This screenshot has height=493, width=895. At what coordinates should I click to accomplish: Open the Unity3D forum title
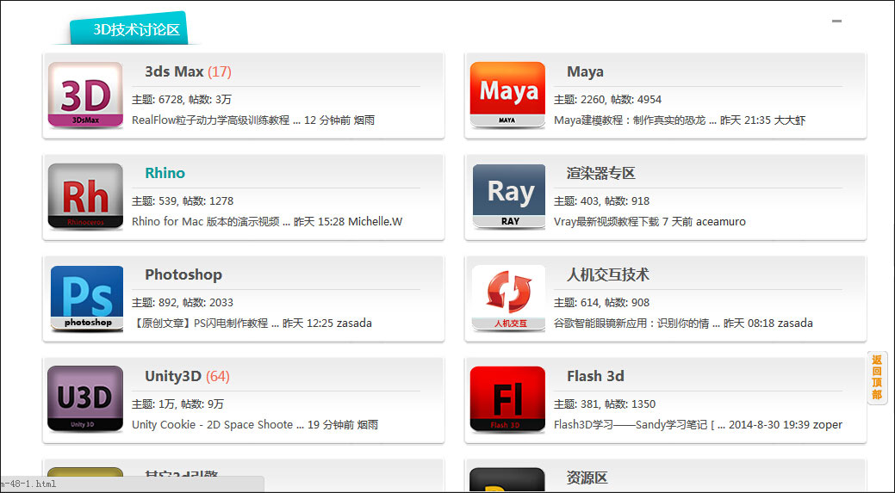[173, 376]
